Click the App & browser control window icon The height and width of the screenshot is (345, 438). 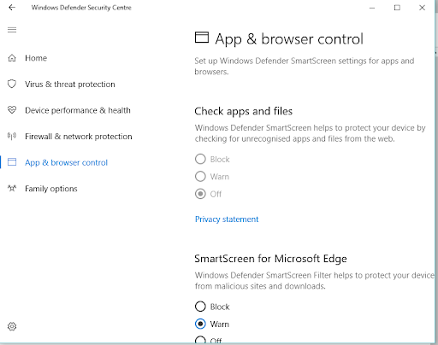[x=12, y=162]
